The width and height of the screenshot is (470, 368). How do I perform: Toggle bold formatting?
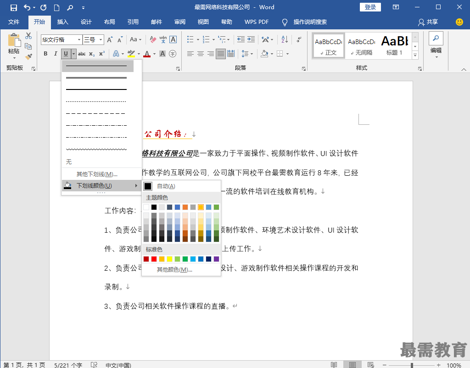click(x=45, y=54)
